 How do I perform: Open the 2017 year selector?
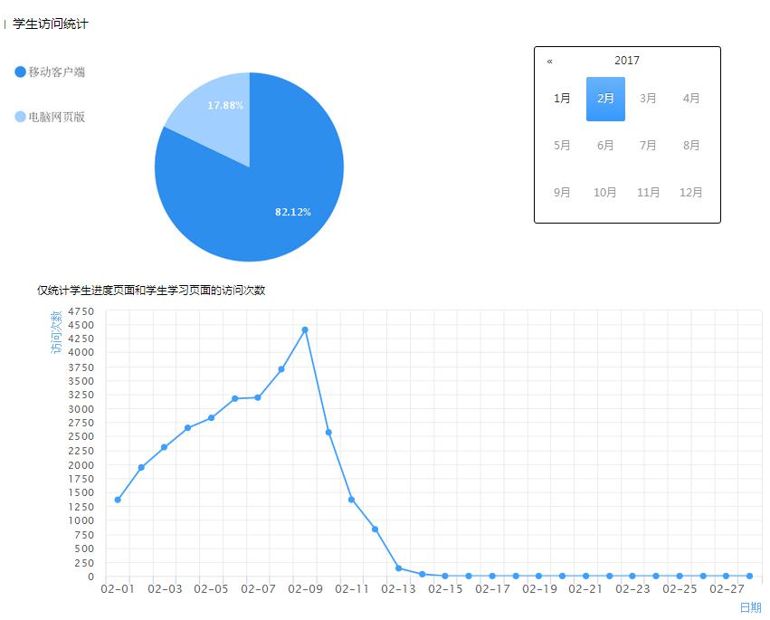(627, 61)
